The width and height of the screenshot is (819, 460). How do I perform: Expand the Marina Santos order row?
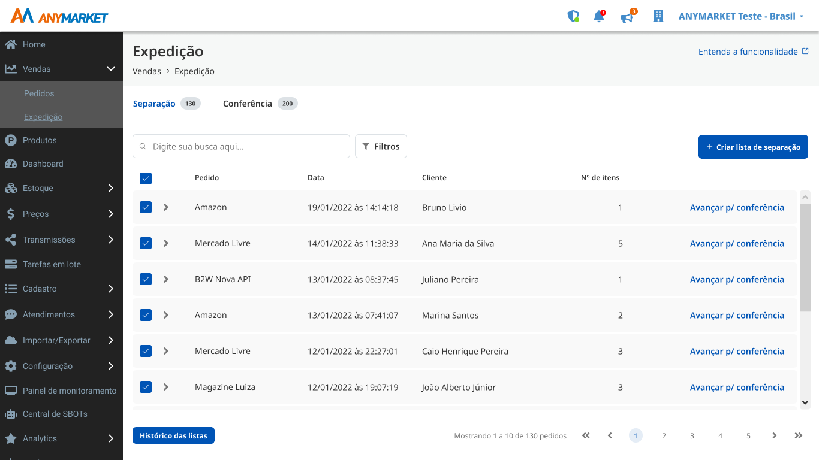166,315
